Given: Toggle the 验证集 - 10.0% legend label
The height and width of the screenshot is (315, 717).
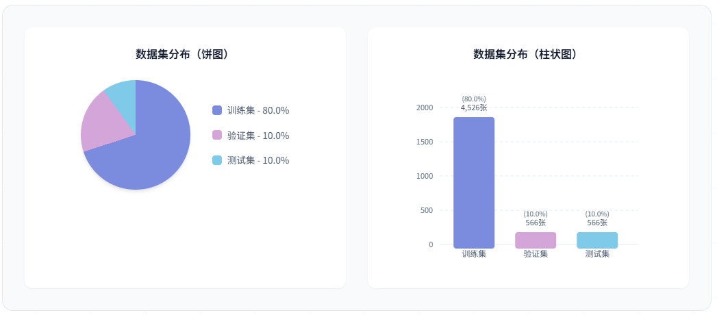Looking at the screenshot, I should [x=258, y=136].
